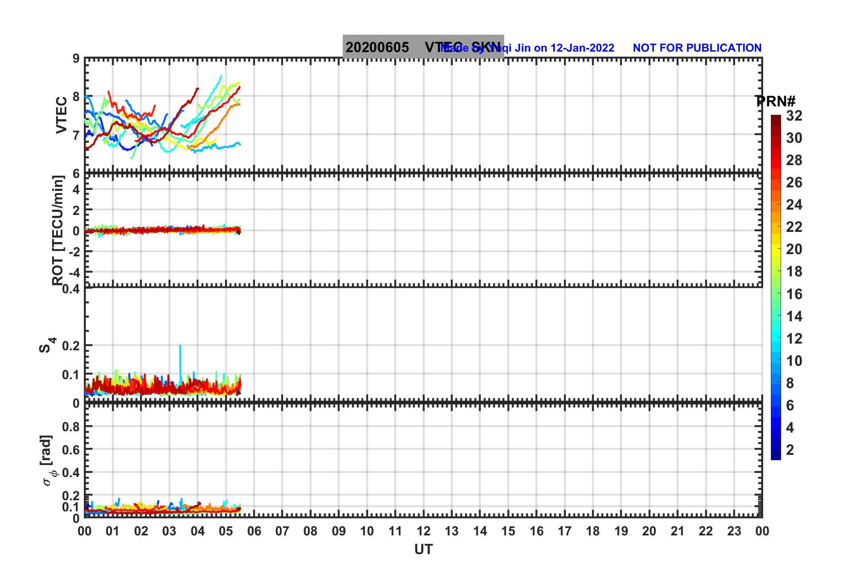Screen dimensions: 847x575
Task: Click the PRN rainbow colorbar
Action: pyautogui.click(x=776, y=287)
